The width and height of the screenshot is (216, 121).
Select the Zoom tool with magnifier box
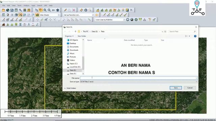(x=36, y=10)
